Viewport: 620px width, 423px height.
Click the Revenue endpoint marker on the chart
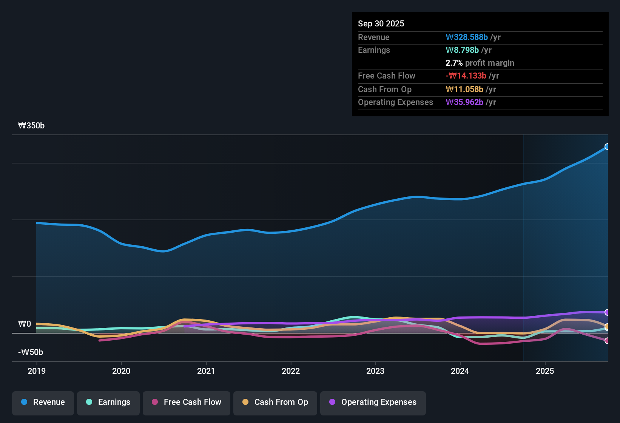coord(607,147)
